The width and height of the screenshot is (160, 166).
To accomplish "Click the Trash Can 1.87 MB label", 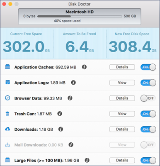I will click(x=33, y=114).
